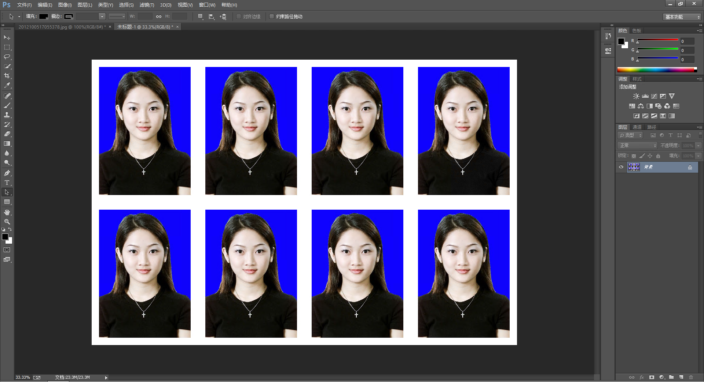Select the Gradient tool

[7, 144]
